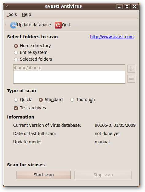The width and height of the screenshot is (145, 192).
Task: Select the Selected folders radio option
Action: pos(16,59)
